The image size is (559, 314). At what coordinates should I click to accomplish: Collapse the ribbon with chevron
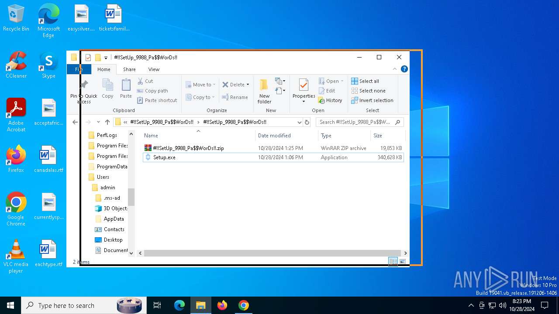(395, 69)
